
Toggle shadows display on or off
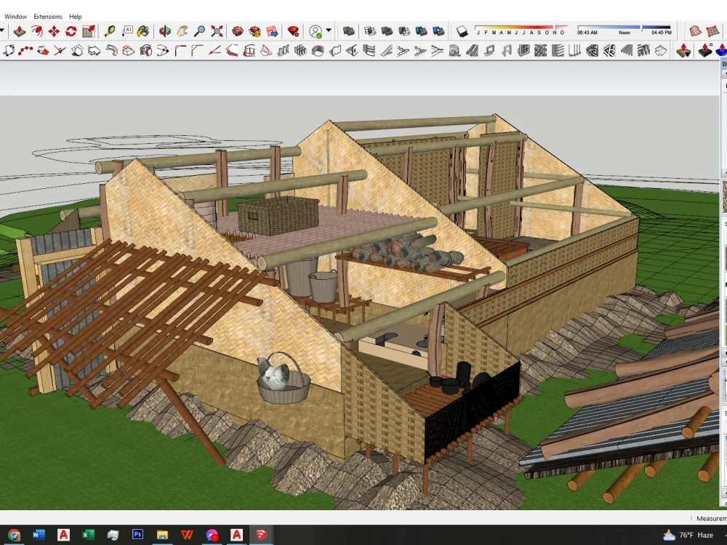(x=462, y=31)
